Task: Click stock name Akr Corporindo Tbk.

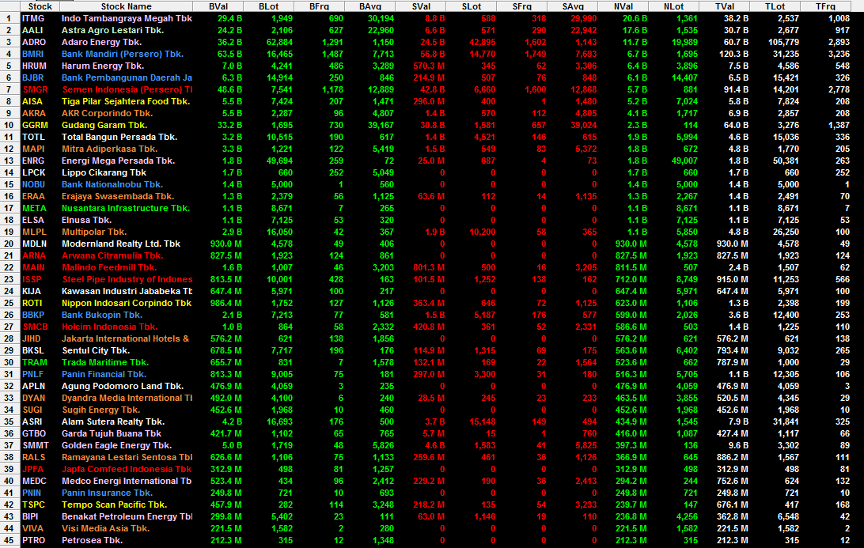Action: [x=107, y=113]
